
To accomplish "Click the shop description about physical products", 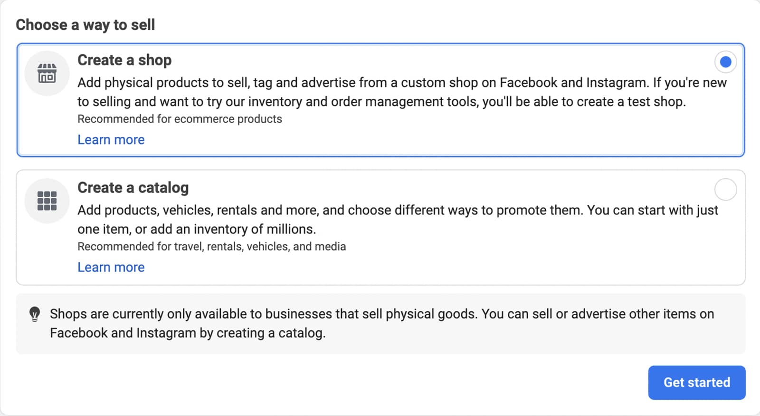I will coord(402,92).
